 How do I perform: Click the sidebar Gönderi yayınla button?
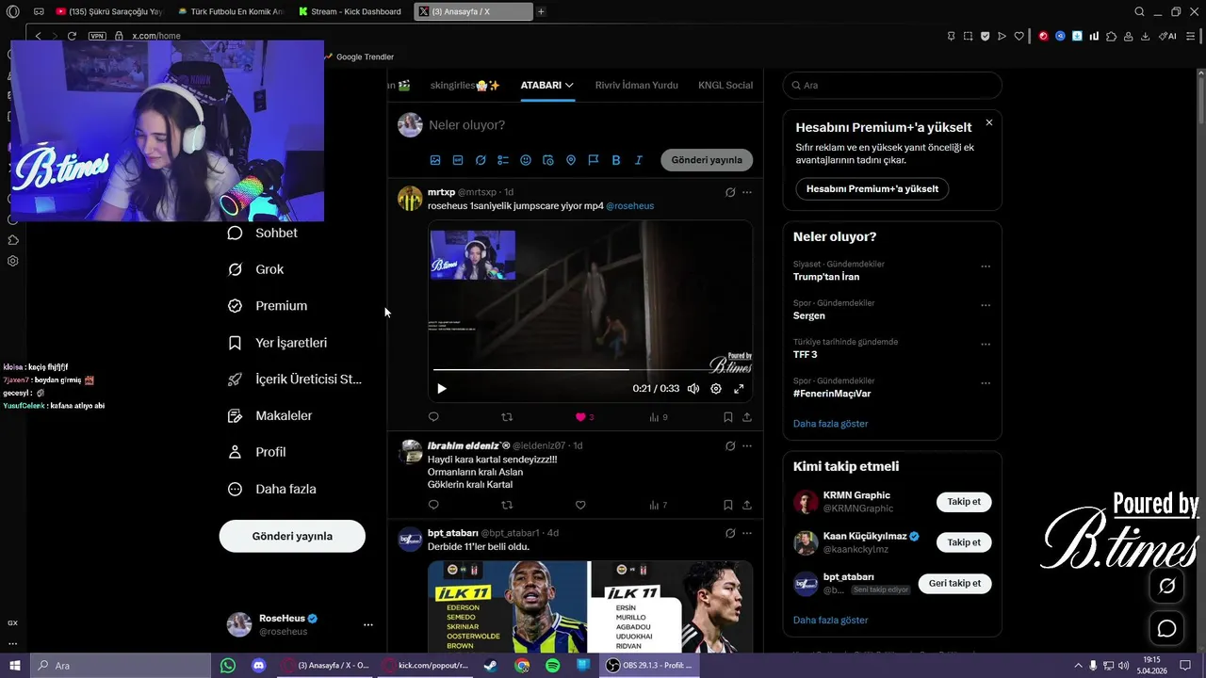coord(292,536)
